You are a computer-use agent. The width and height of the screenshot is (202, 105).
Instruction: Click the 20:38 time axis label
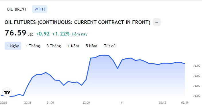(28, 102)
